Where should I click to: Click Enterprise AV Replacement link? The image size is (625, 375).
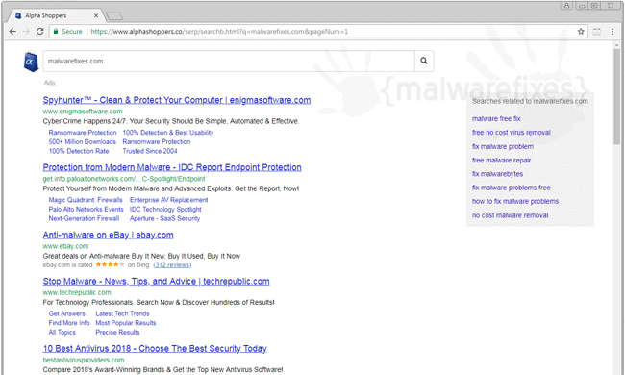(168, 200)
